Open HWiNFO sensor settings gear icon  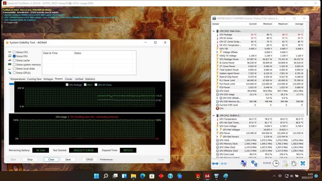pyautogui.click(x=294, y=163)
